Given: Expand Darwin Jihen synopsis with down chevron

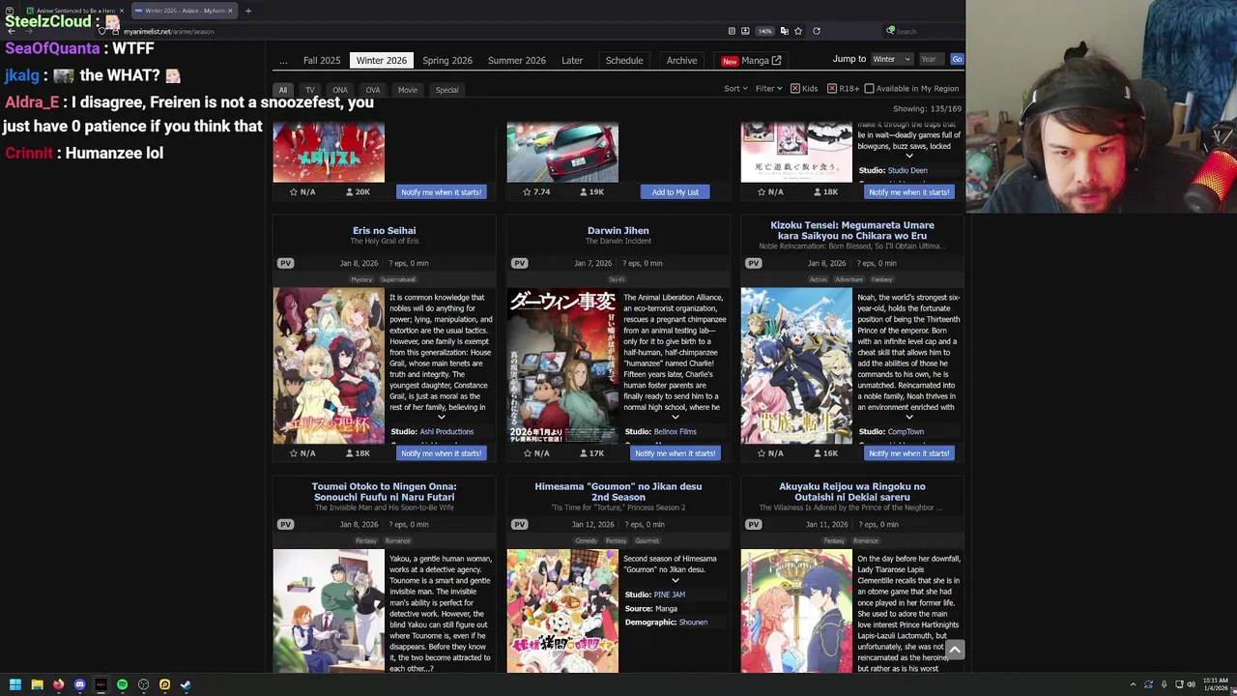Looking at the screenshot, I should (675, 417).
